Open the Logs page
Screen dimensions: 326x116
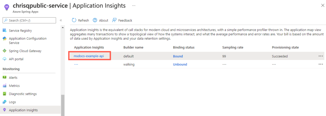coord(12,102)
